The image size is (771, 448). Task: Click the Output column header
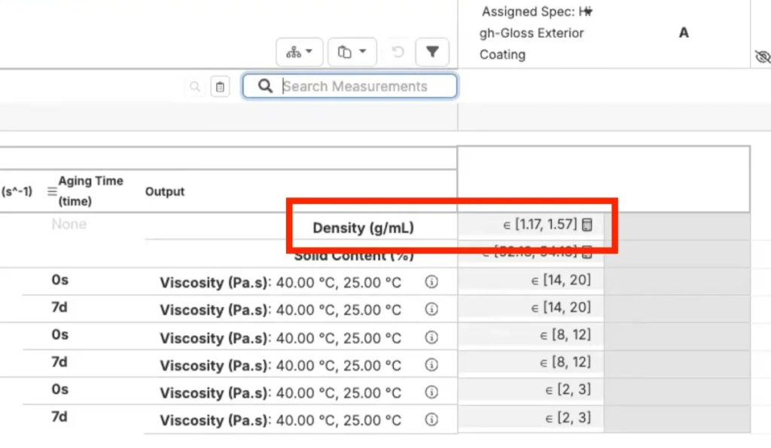click(165, 192)
